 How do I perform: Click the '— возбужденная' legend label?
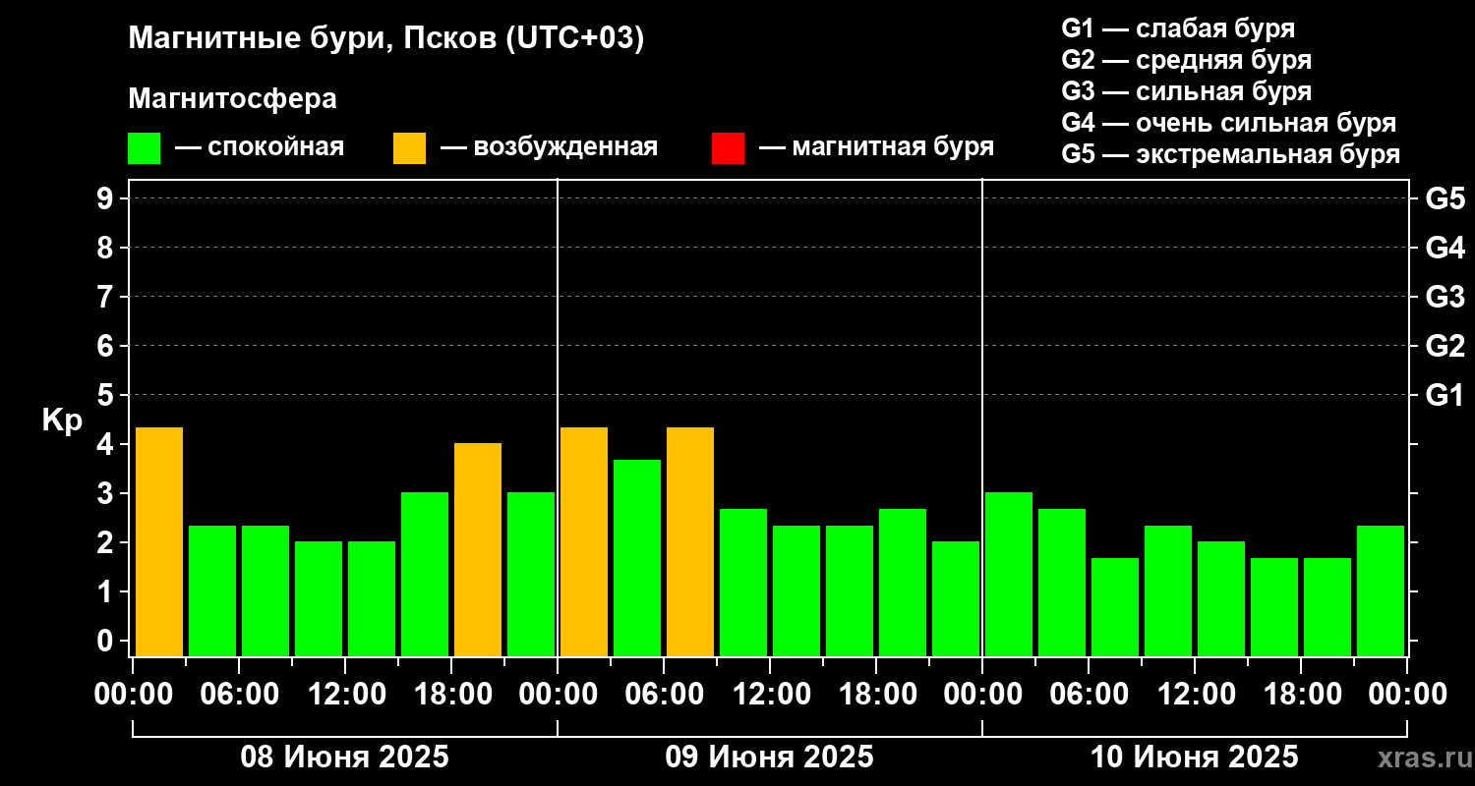point(549,148)
